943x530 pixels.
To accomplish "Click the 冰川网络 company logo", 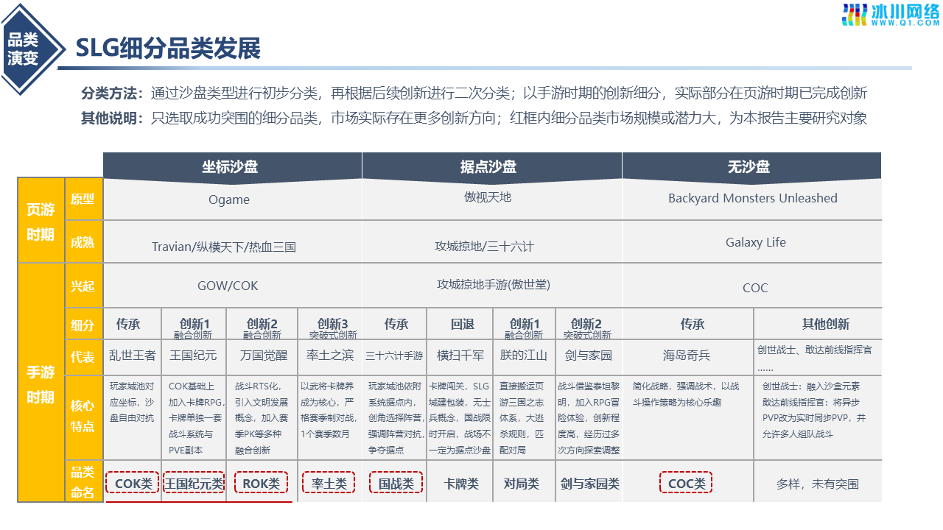I will click(x=891, y=14).
